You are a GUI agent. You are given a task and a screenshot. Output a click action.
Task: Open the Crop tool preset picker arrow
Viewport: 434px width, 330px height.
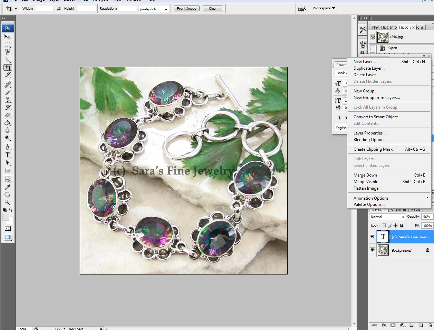[x=16, y=9]
